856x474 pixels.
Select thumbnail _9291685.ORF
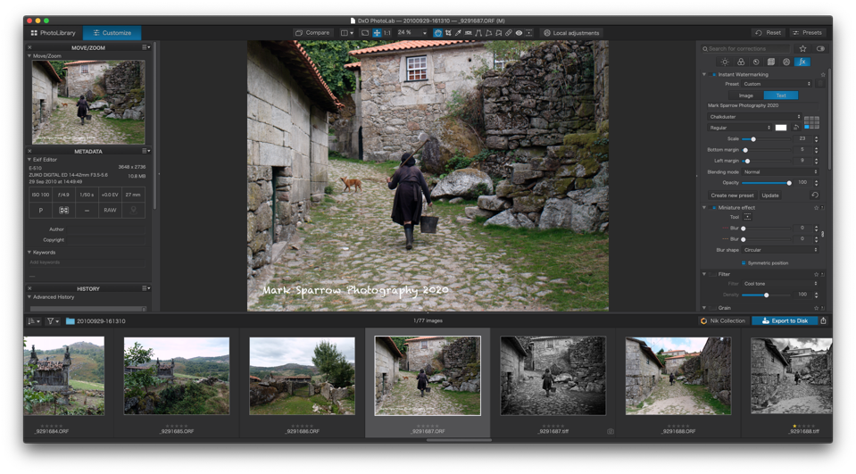177,376
